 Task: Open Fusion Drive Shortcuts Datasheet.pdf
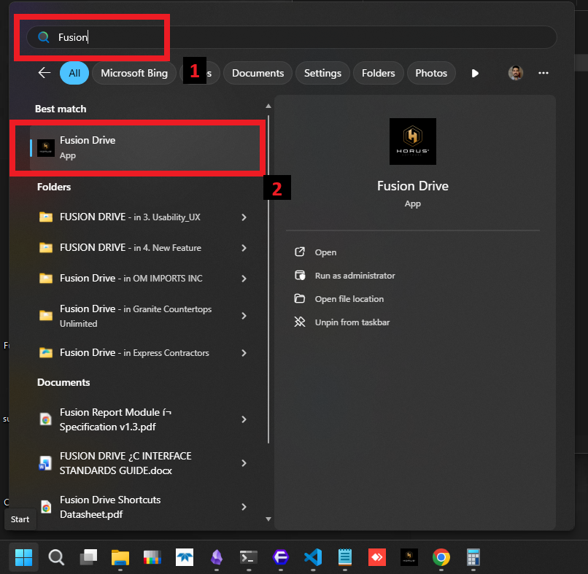pos(110,507)
